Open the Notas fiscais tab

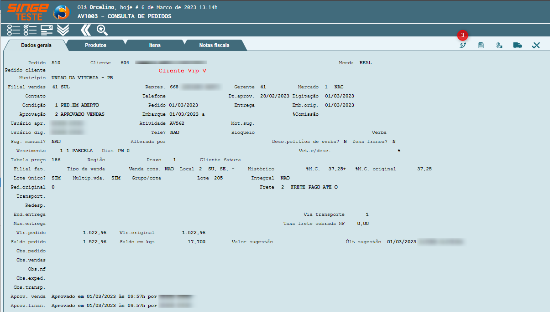214,46
